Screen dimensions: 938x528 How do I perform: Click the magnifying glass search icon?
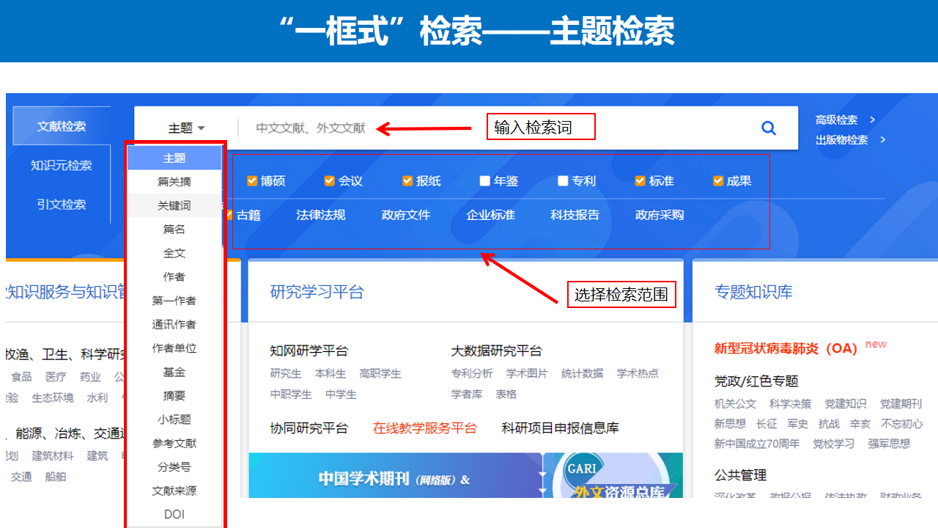(768, 128)
